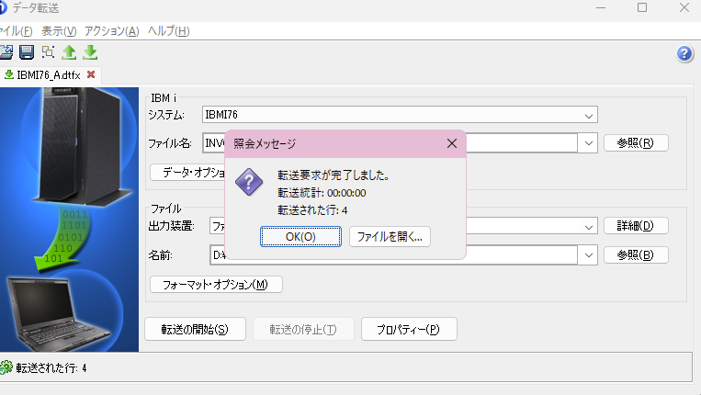This screenshot has width=701, height=395.
Task: Minimize the データ転送 window
Action: [601, 7]
